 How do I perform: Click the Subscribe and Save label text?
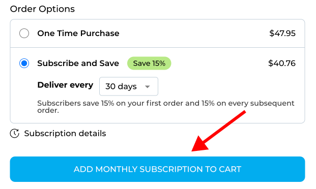click(x=78, y=63)
